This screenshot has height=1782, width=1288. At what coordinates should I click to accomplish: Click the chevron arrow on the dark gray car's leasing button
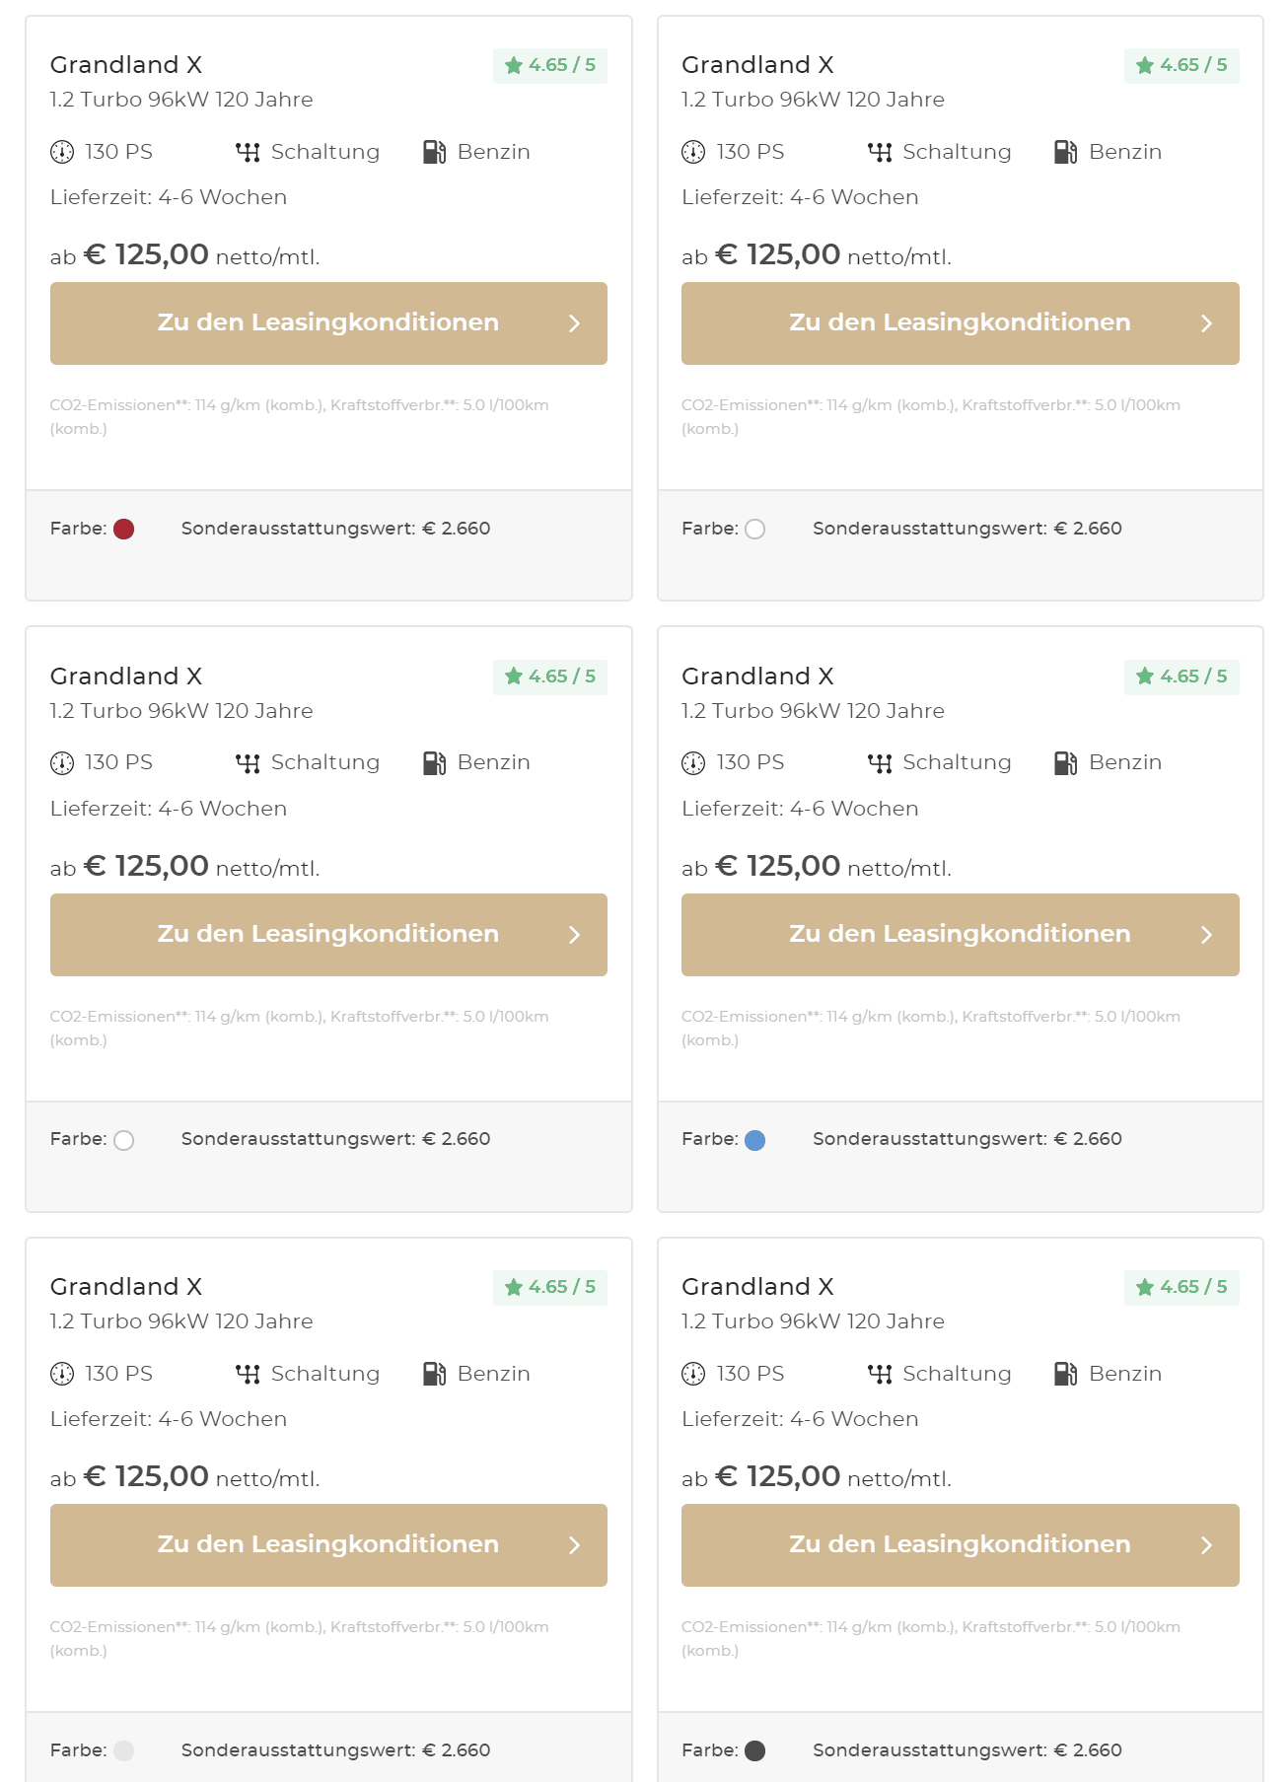1206,1545
